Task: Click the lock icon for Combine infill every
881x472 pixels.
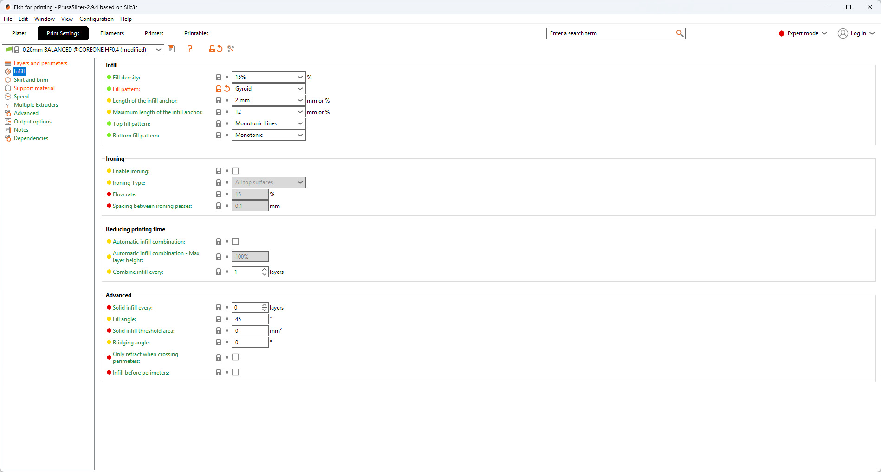Action: (x=219, y=272)
